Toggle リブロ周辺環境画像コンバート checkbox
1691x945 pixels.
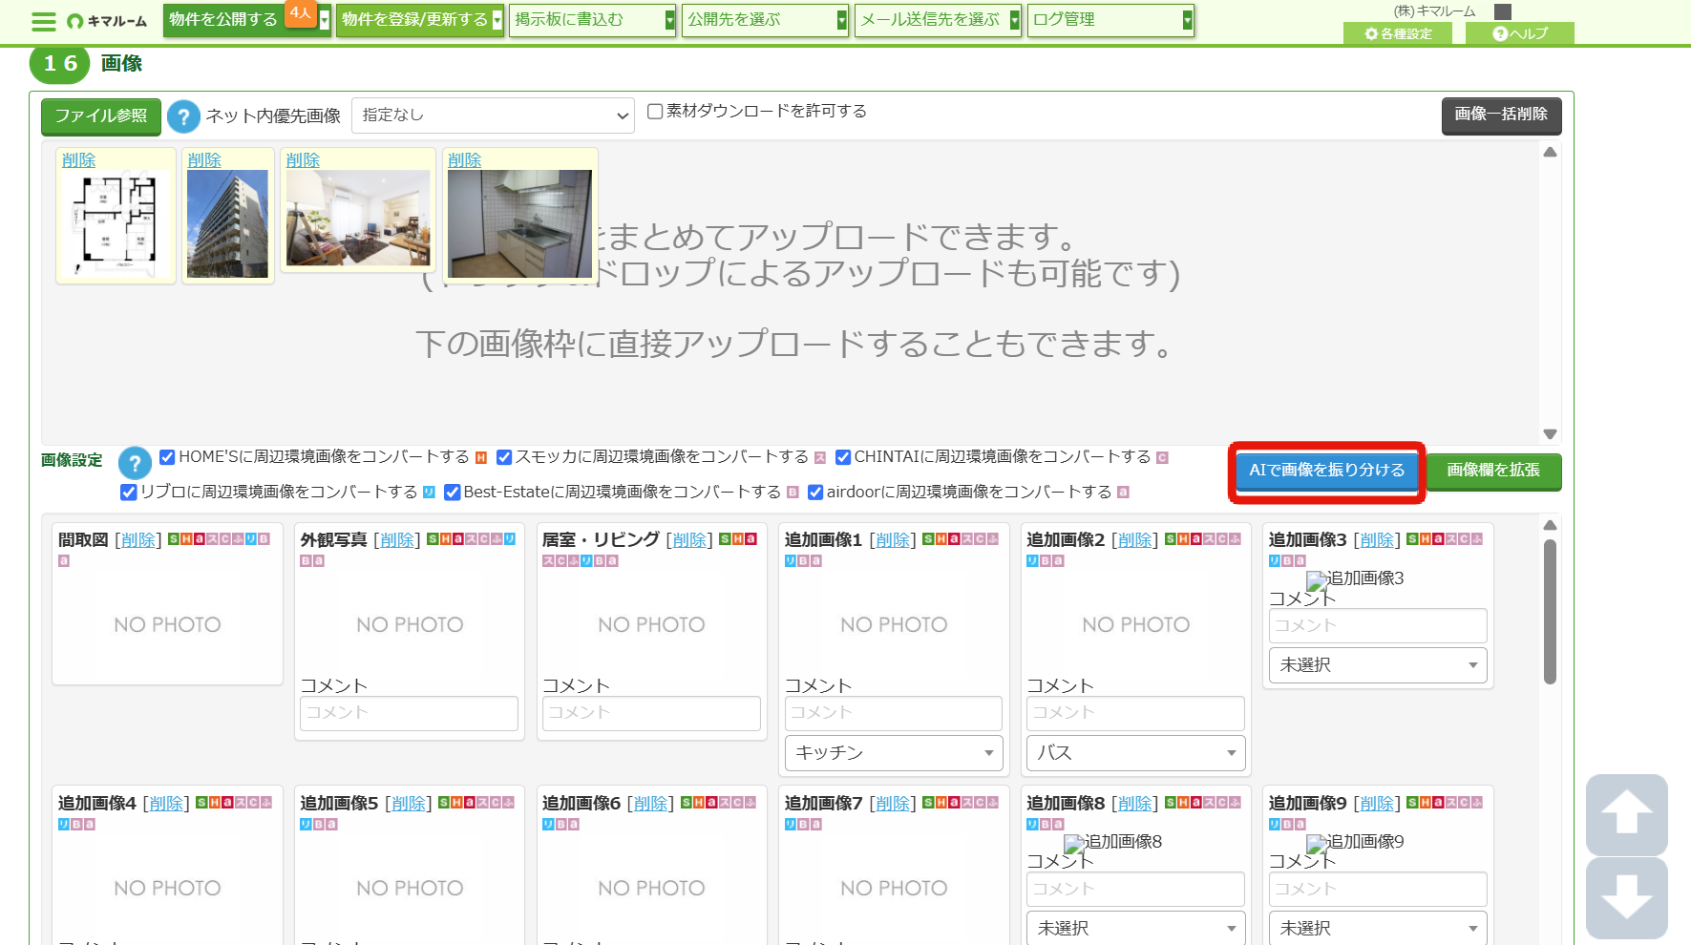129,493
